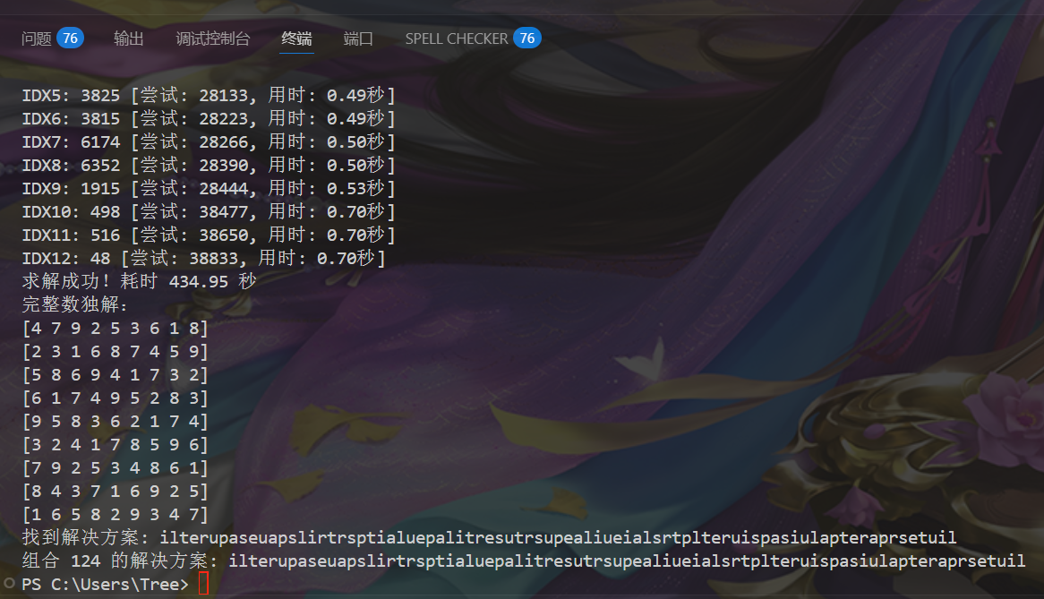
Task: Click sudoku row [4 7 9 2 5 3 6 1 8]
Action: click(x=116, y=328)
